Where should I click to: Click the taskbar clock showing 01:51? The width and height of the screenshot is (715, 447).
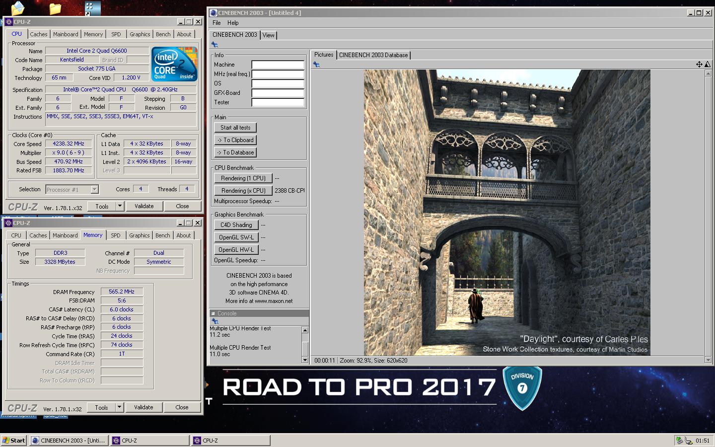[x=703, y=441]
